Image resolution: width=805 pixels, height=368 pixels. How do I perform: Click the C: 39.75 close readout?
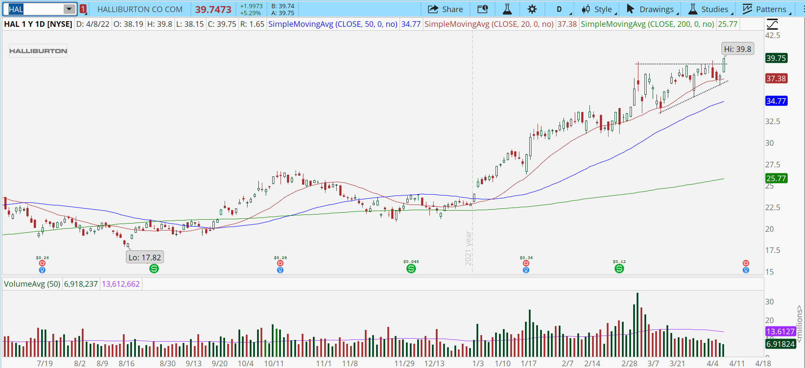click(222, 24)
